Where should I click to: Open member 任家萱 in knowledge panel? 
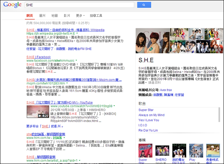coord(179,95)
